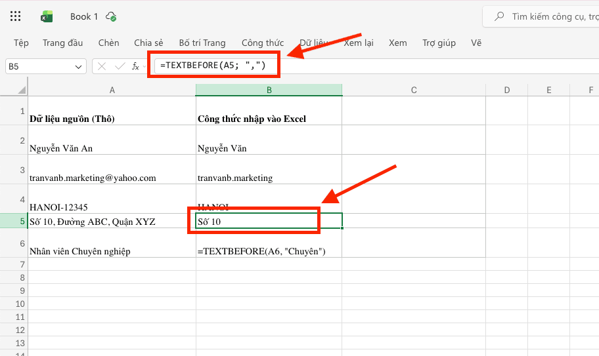Image resolution: width=599 pixels, height=356 pixels.
Task: Select column C header
Action: (x=414, y=90)
